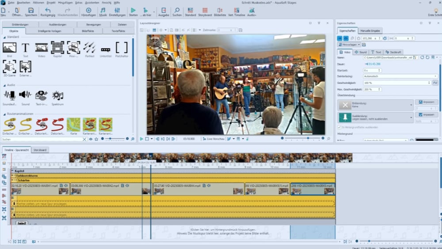
Task: Click Anpassen button next to Ausblendung
Action: pyautogui.click(x=427, y=114)
